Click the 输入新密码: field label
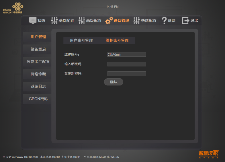225x162 pixels. point(73,64)
